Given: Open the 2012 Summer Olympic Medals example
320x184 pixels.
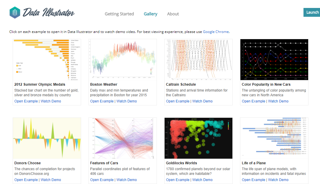Looking at the screenshot, I should (26, 101).
